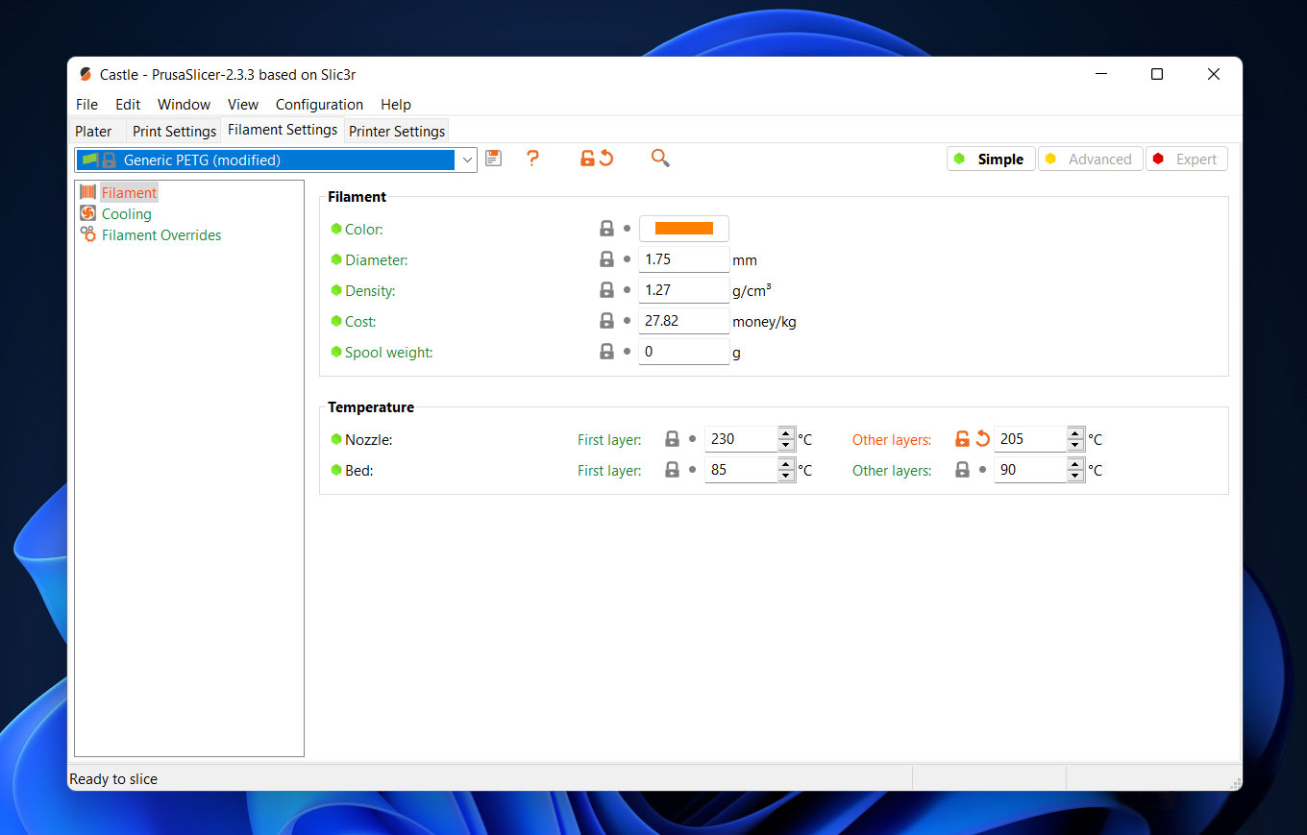
Task: Click the lock icon beside the Diameter field
Action: coord(606,259)
